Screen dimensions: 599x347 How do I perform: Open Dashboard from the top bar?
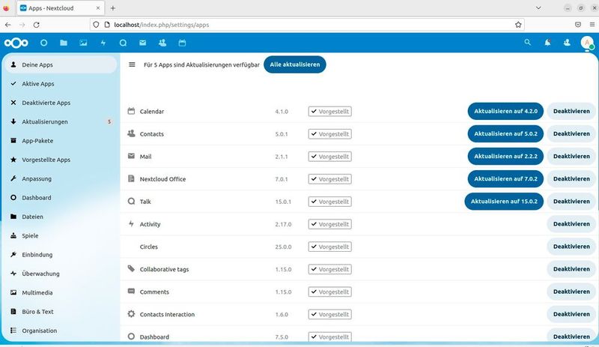(x=44, y=43)
